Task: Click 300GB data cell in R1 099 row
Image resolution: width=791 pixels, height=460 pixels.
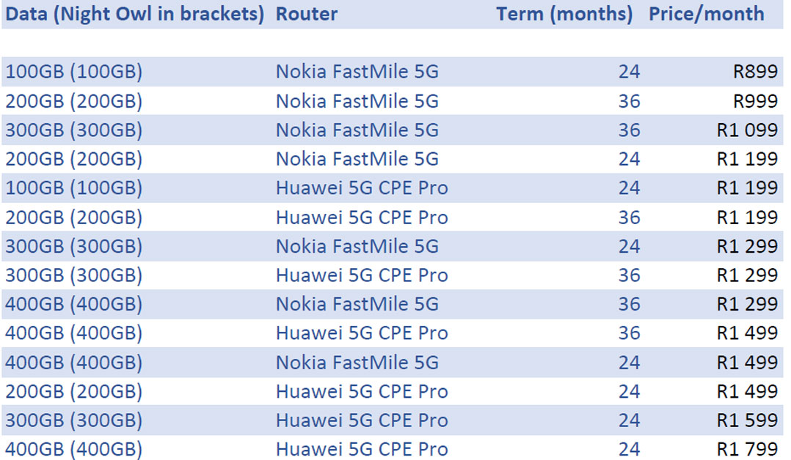Action: point(74,130)
